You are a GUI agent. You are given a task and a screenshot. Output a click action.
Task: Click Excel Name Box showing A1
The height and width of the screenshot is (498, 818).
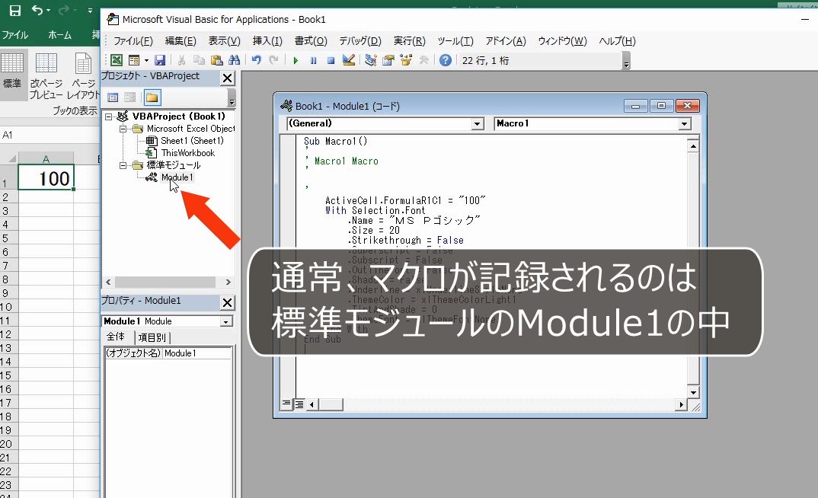click(x=50, y=135)
